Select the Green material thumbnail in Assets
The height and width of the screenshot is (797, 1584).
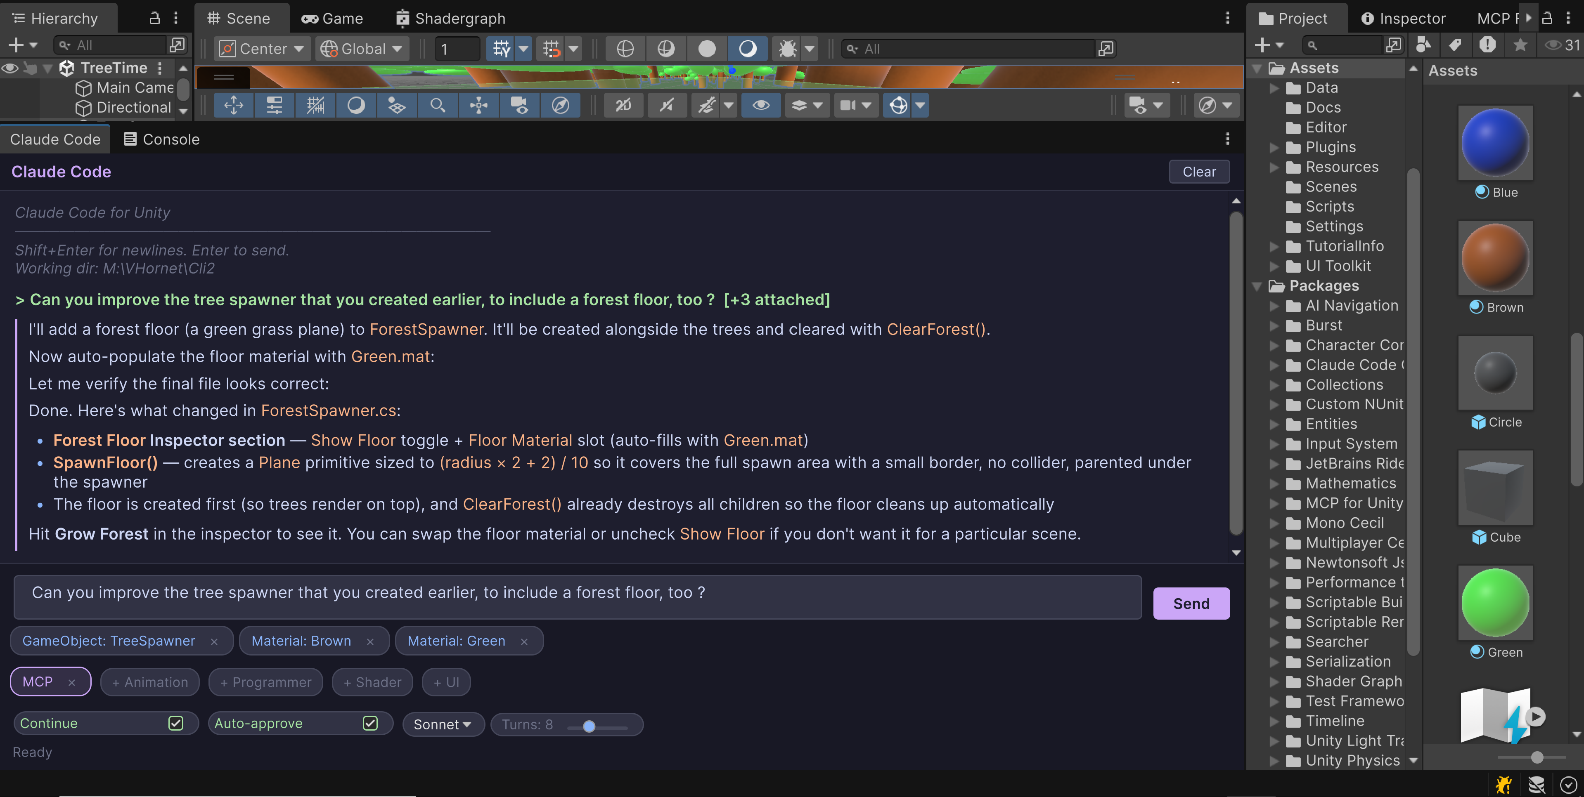pyautogui.click(x=1496, y=602)
